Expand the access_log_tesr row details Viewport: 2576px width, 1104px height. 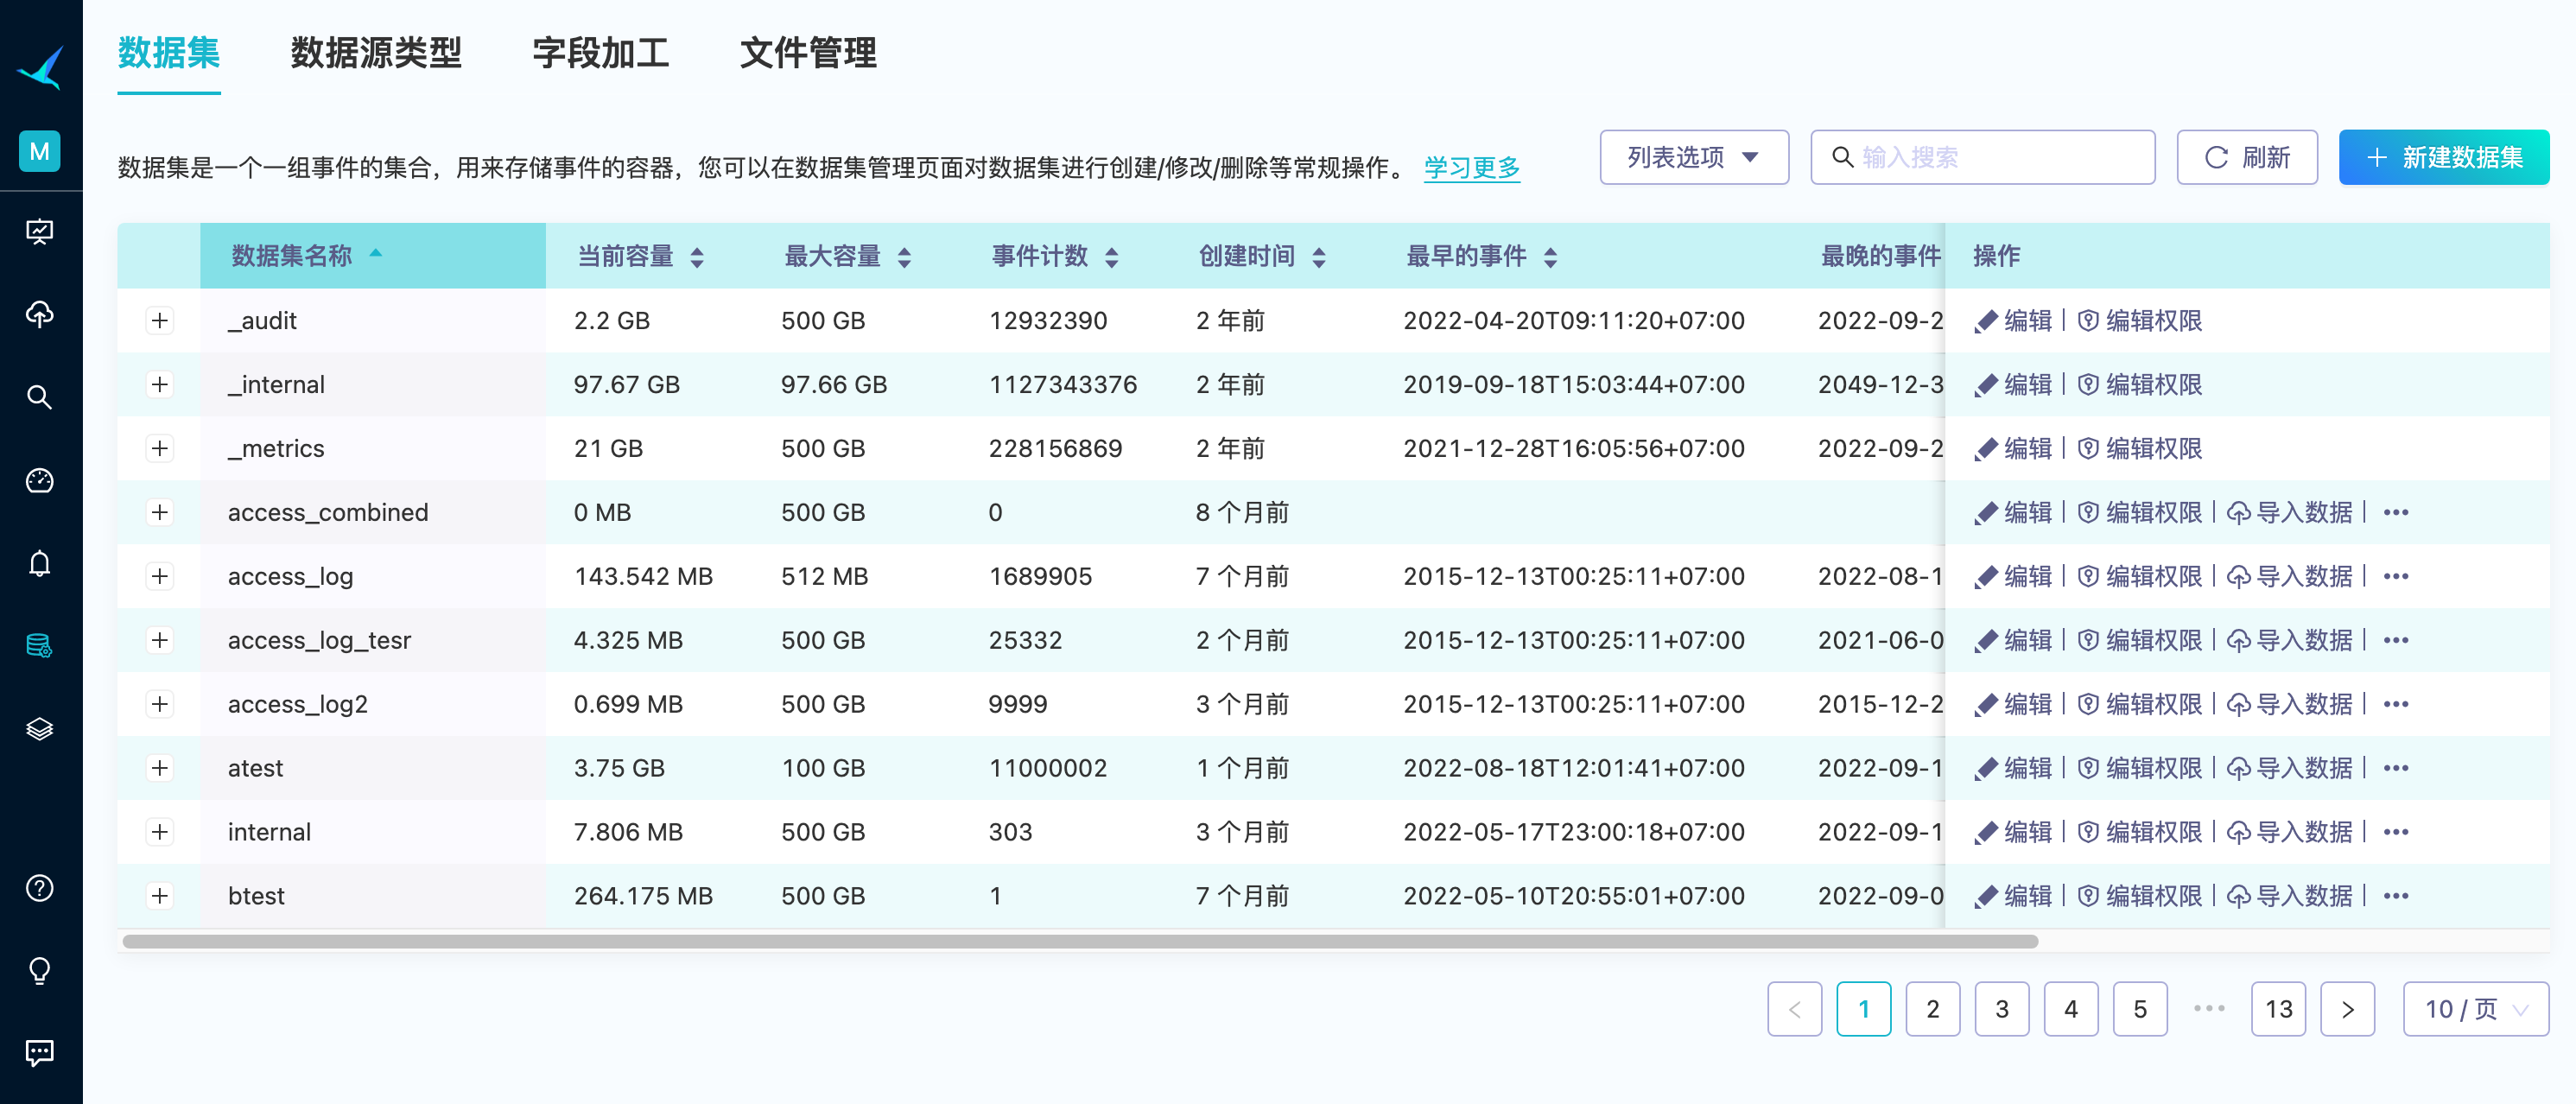(x=160, y=640)
